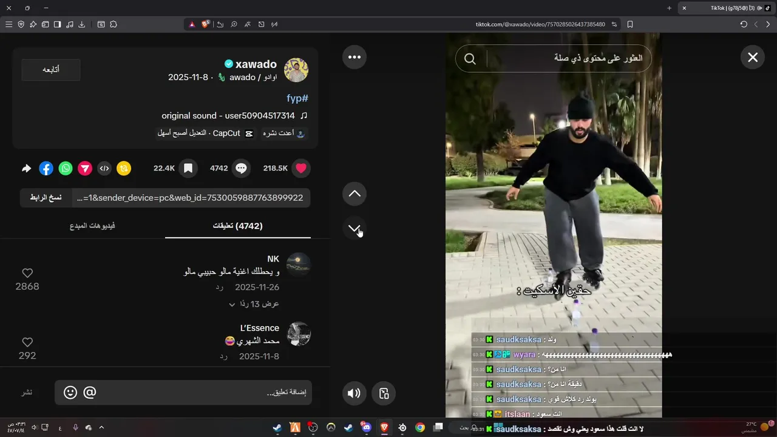The width and height of the screenshot is (777, 437).
Task: Switch to the فيديوهات المبدع tab
Action: 92,226
